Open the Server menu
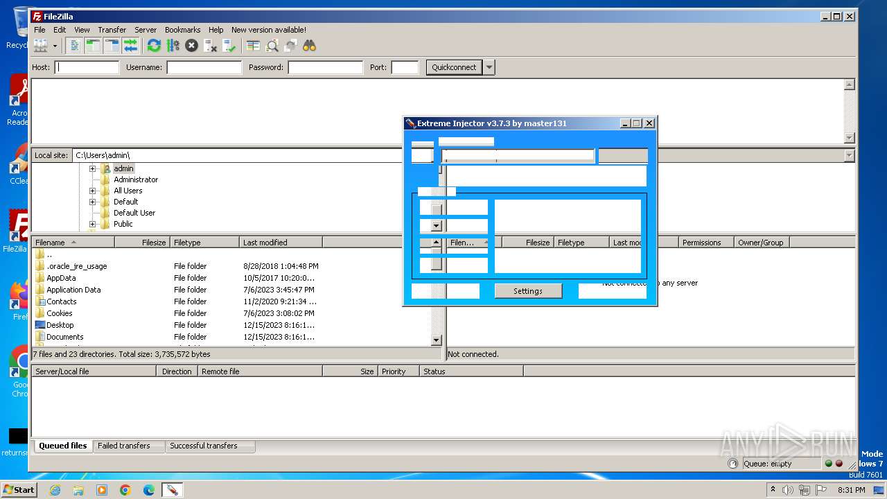The width and height of the screenshot is (887, 499). pos(146,30)
